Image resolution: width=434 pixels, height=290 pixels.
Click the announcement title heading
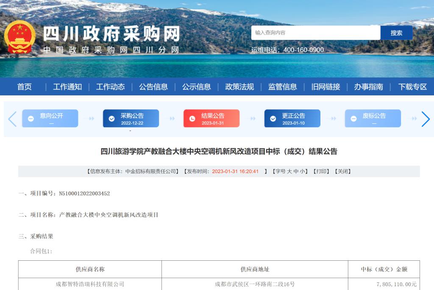click(x=219, y=151)
